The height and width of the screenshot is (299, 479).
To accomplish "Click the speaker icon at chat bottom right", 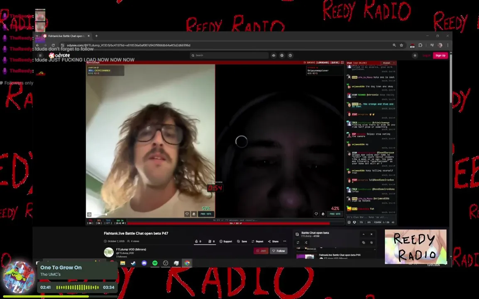I will [x=393, y=222].
